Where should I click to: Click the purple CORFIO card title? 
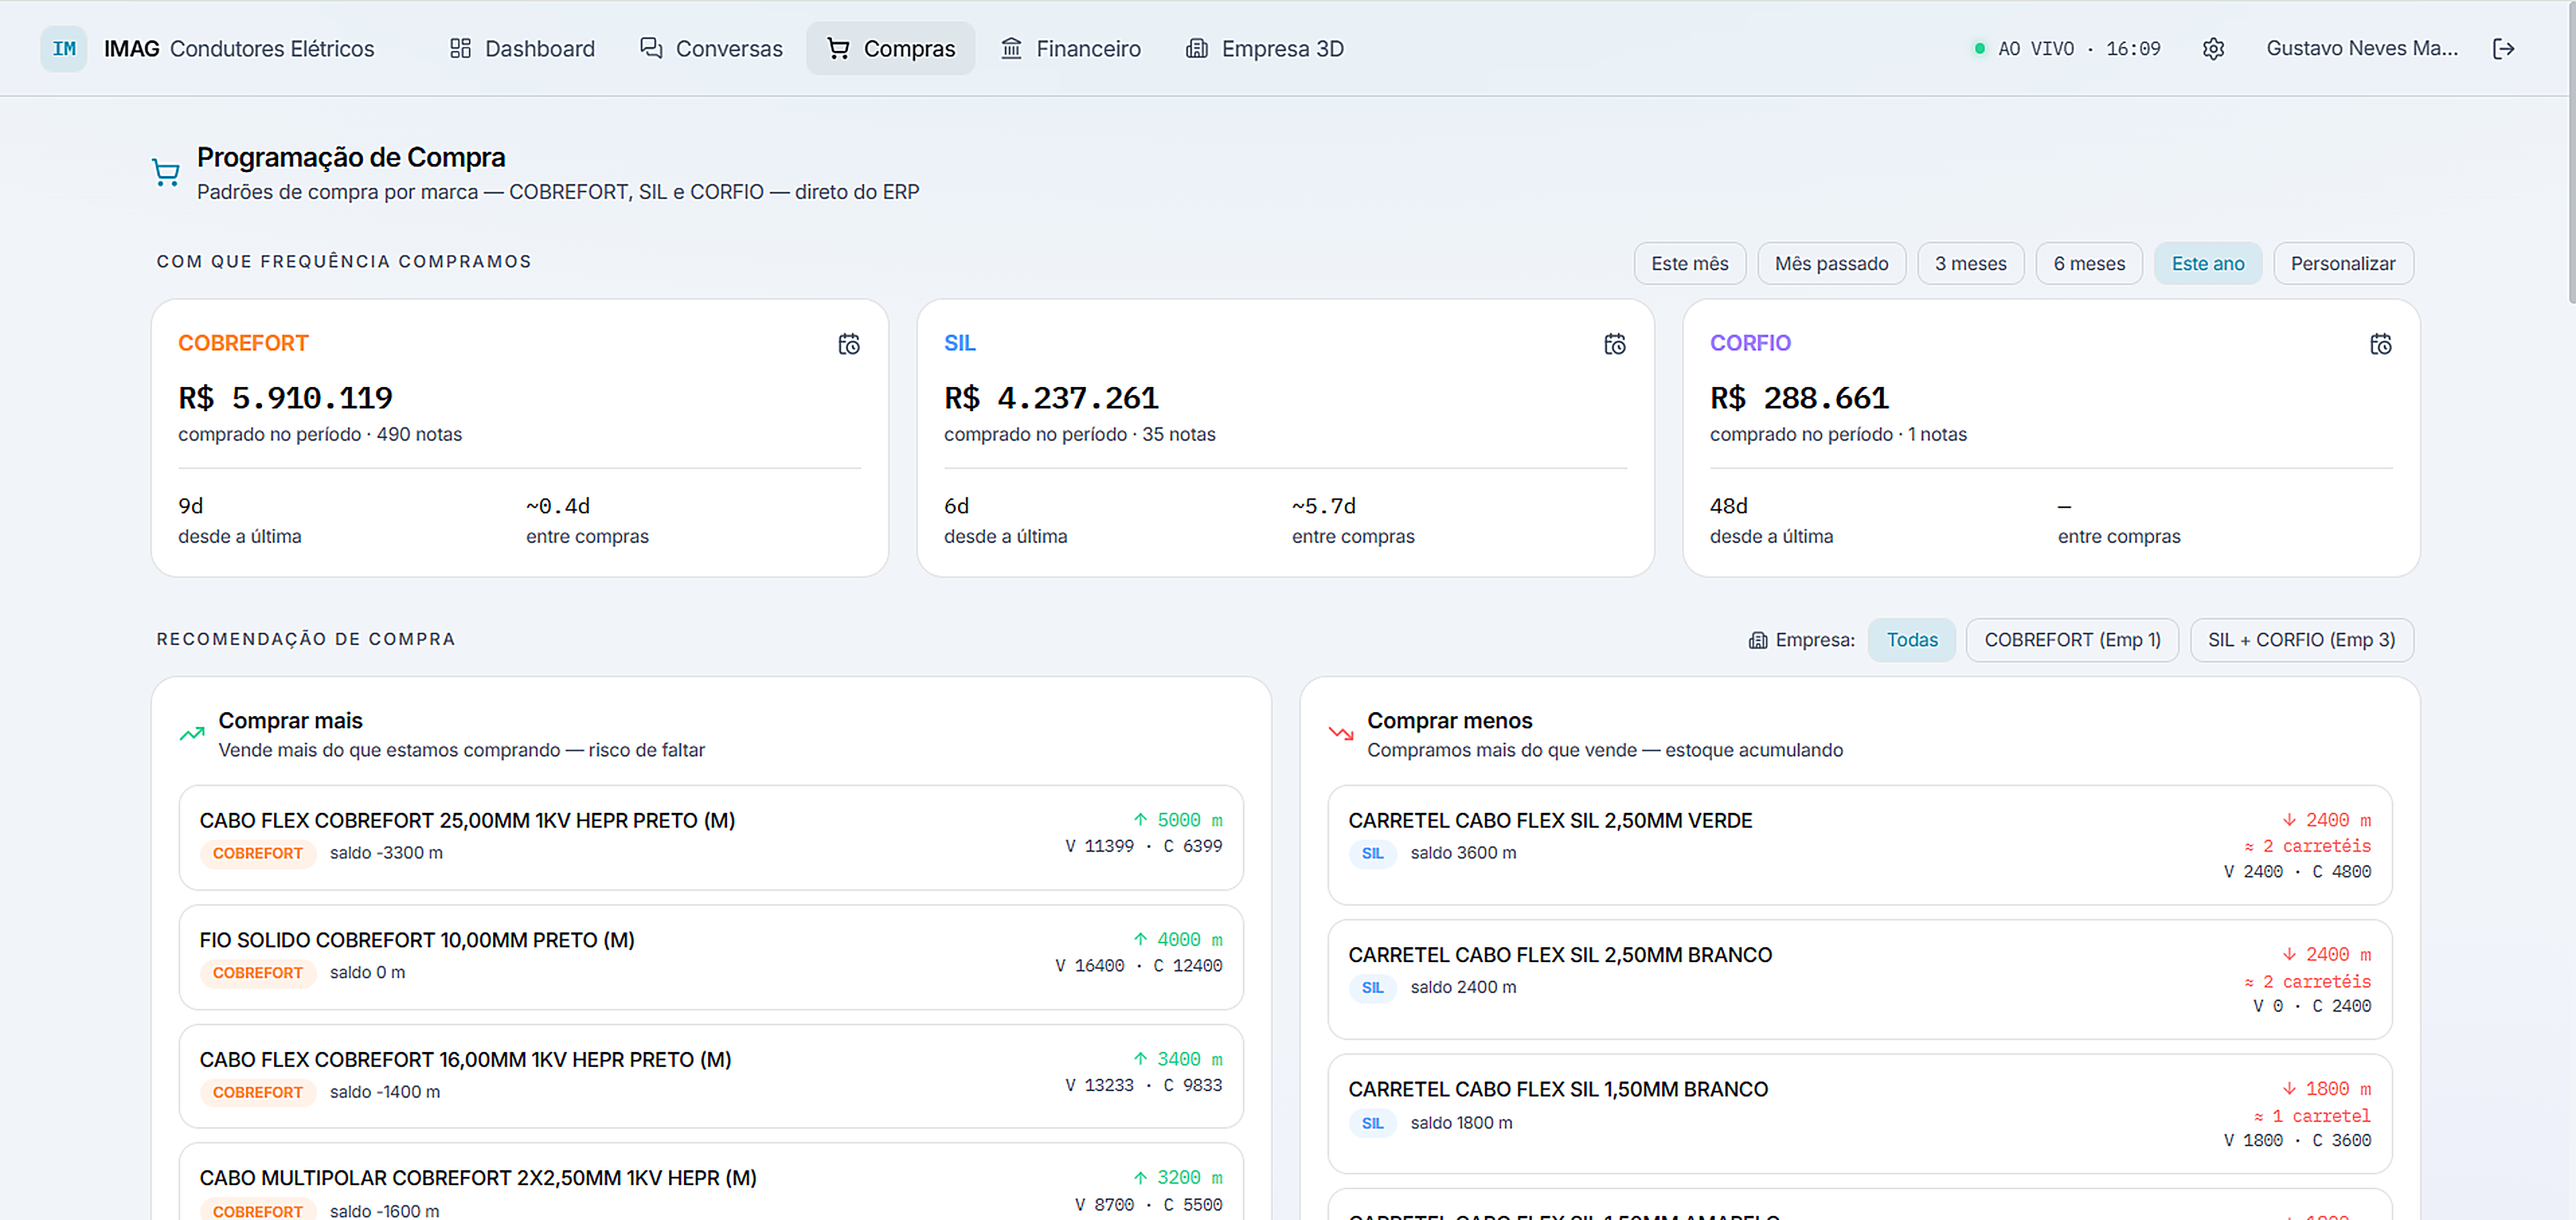click(x=1750, y=343)
